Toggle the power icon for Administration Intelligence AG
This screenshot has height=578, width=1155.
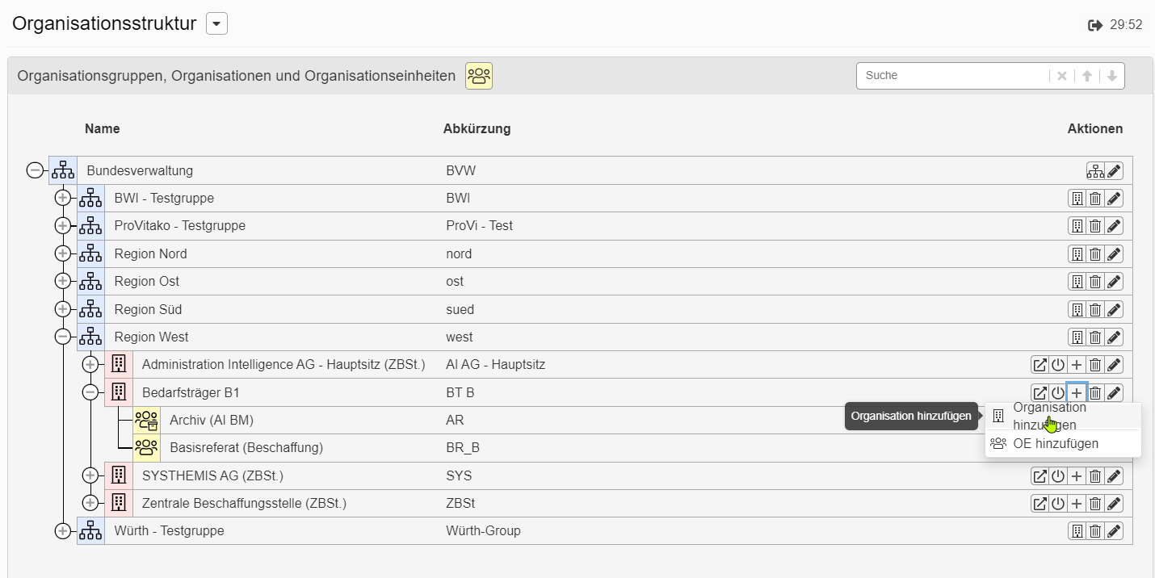coord(1058,365)
